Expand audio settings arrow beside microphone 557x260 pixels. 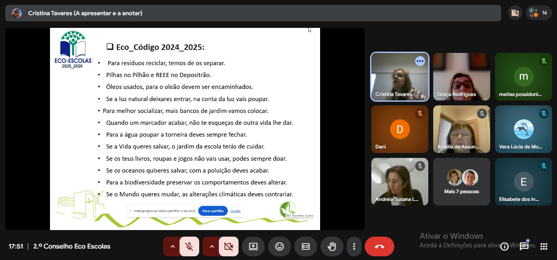pyautogui.click(x=172, y=246)
